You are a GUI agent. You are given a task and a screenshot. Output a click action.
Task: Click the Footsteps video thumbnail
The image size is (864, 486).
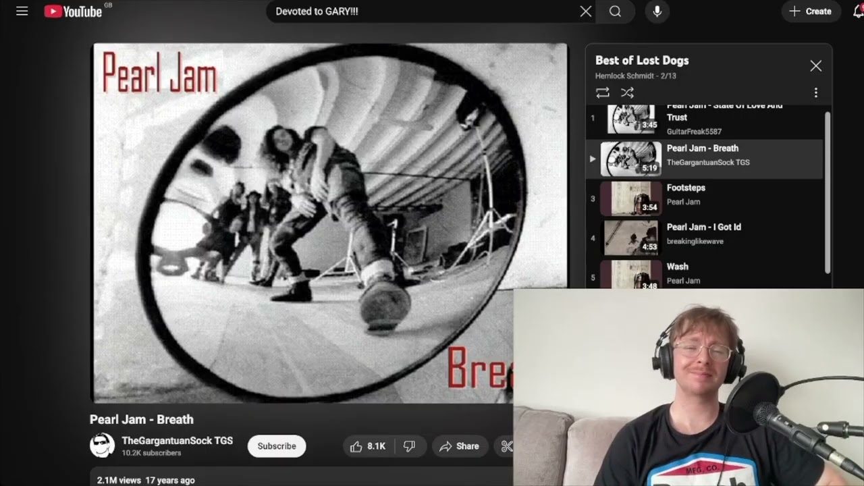pyautogui.click(x=631, y=198)
